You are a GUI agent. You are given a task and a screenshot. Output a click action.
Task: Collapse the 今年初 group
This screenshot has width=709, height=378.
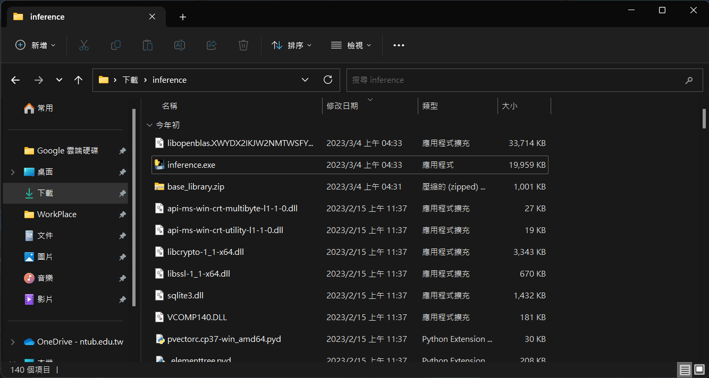[149, 125]
